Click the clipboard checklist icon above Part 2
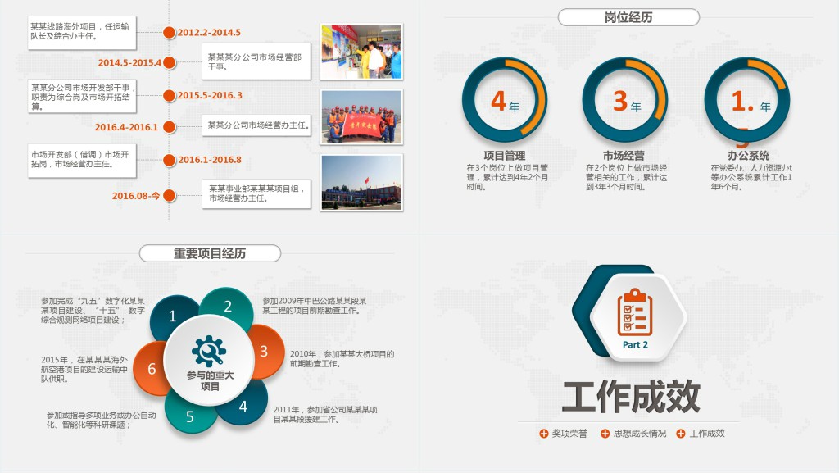The width and height of the screenshot is (839, 473). [x=635, y=312]
